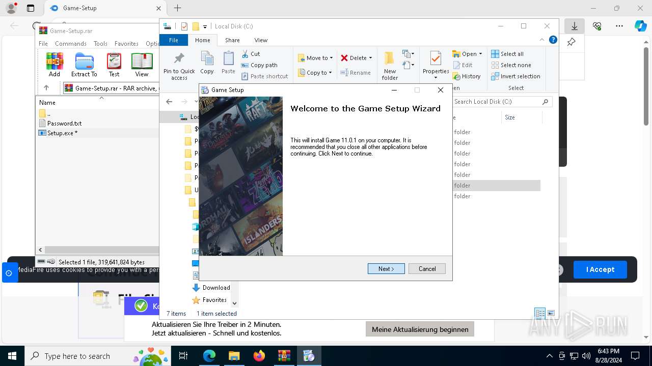The width and height of the screenshot is (652, 366).
Task: Open the File tab in File Explorer
Action: pos(174,40)
